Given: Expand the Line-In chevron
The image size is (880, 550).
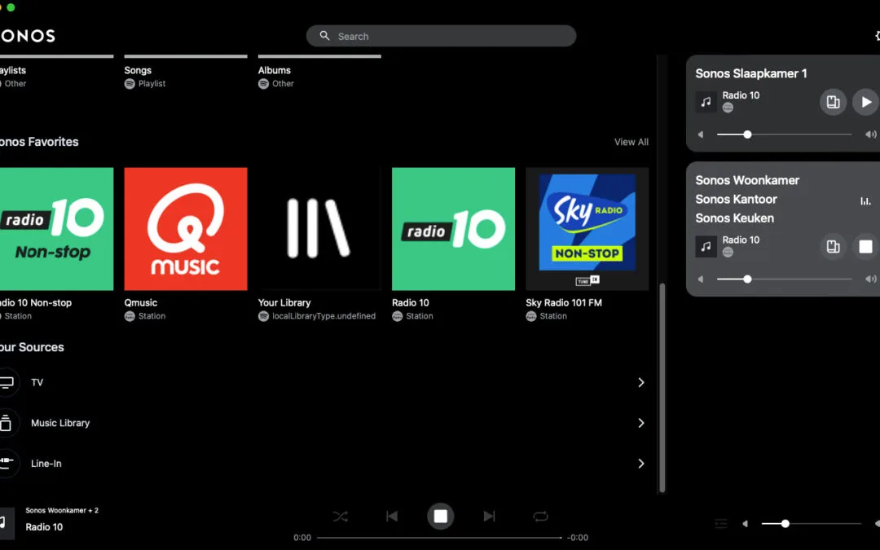Looking at the screenshot, I should pos(641,463).
